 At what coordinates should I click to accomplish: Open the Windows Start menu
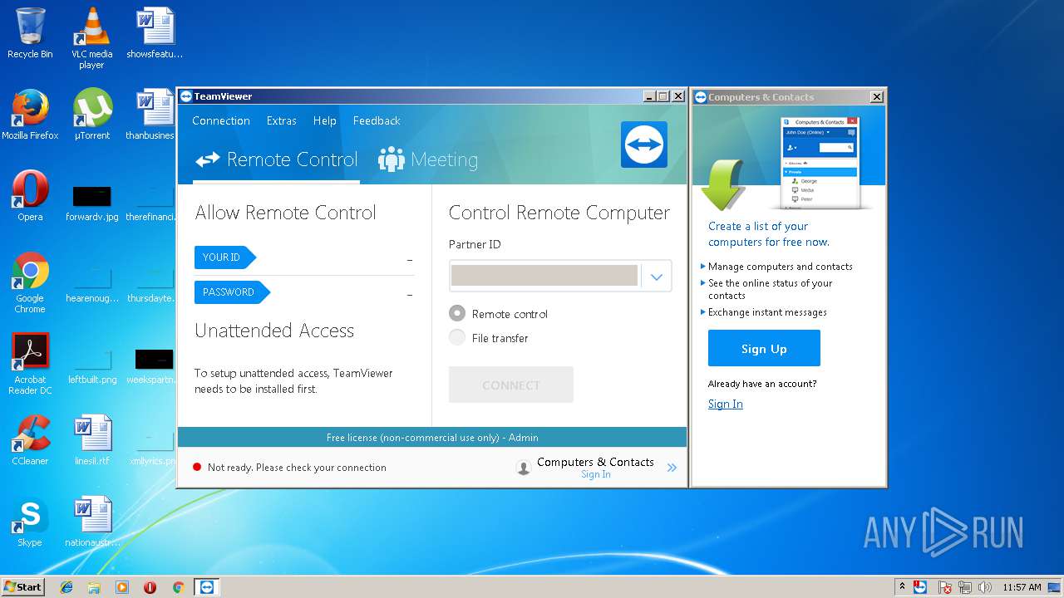click(22, 587)
